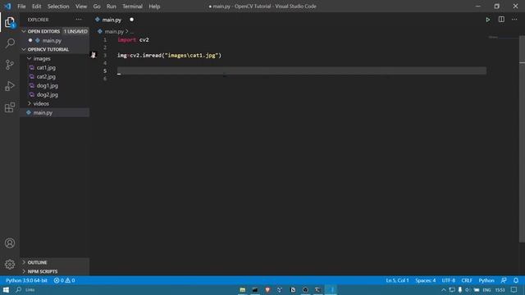This screenshot has height=295, width=525.
Task: Open Explorer panel ellipsis menu
Action: coord(79,20)
